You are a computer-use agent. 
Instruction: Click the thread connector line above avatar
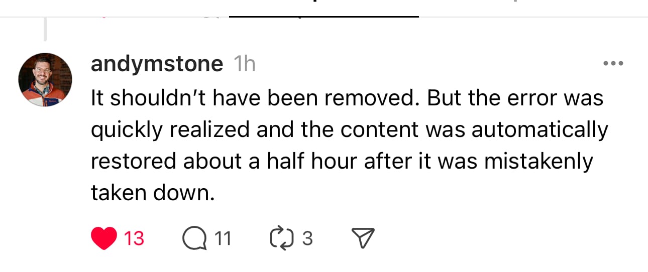(45, 29)
